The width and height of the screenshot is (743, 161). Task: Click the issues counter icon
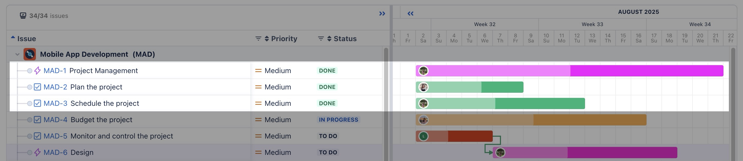(23, 16)
